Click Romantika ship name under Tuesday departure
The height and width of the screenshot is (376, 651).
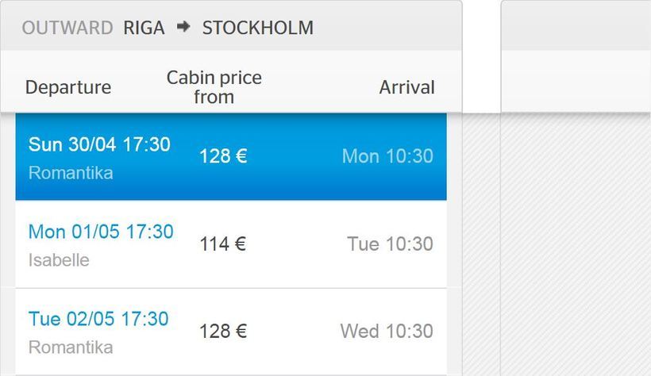tap(71, 347)
